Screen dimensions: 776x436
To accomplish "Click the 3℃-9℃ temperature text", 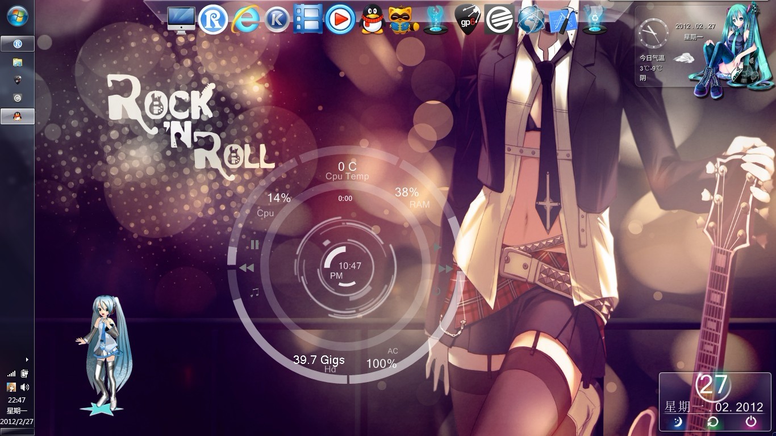I will [651, 68].
